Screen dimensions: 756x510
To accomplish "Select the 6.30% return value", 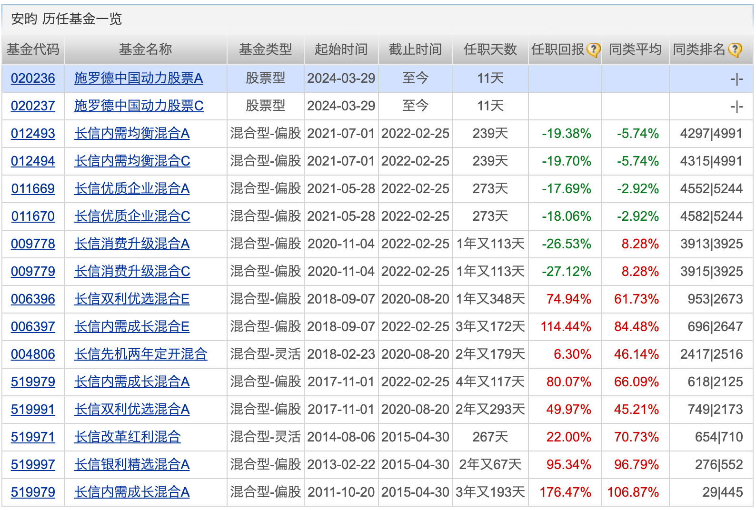I will tap(572, 354).
